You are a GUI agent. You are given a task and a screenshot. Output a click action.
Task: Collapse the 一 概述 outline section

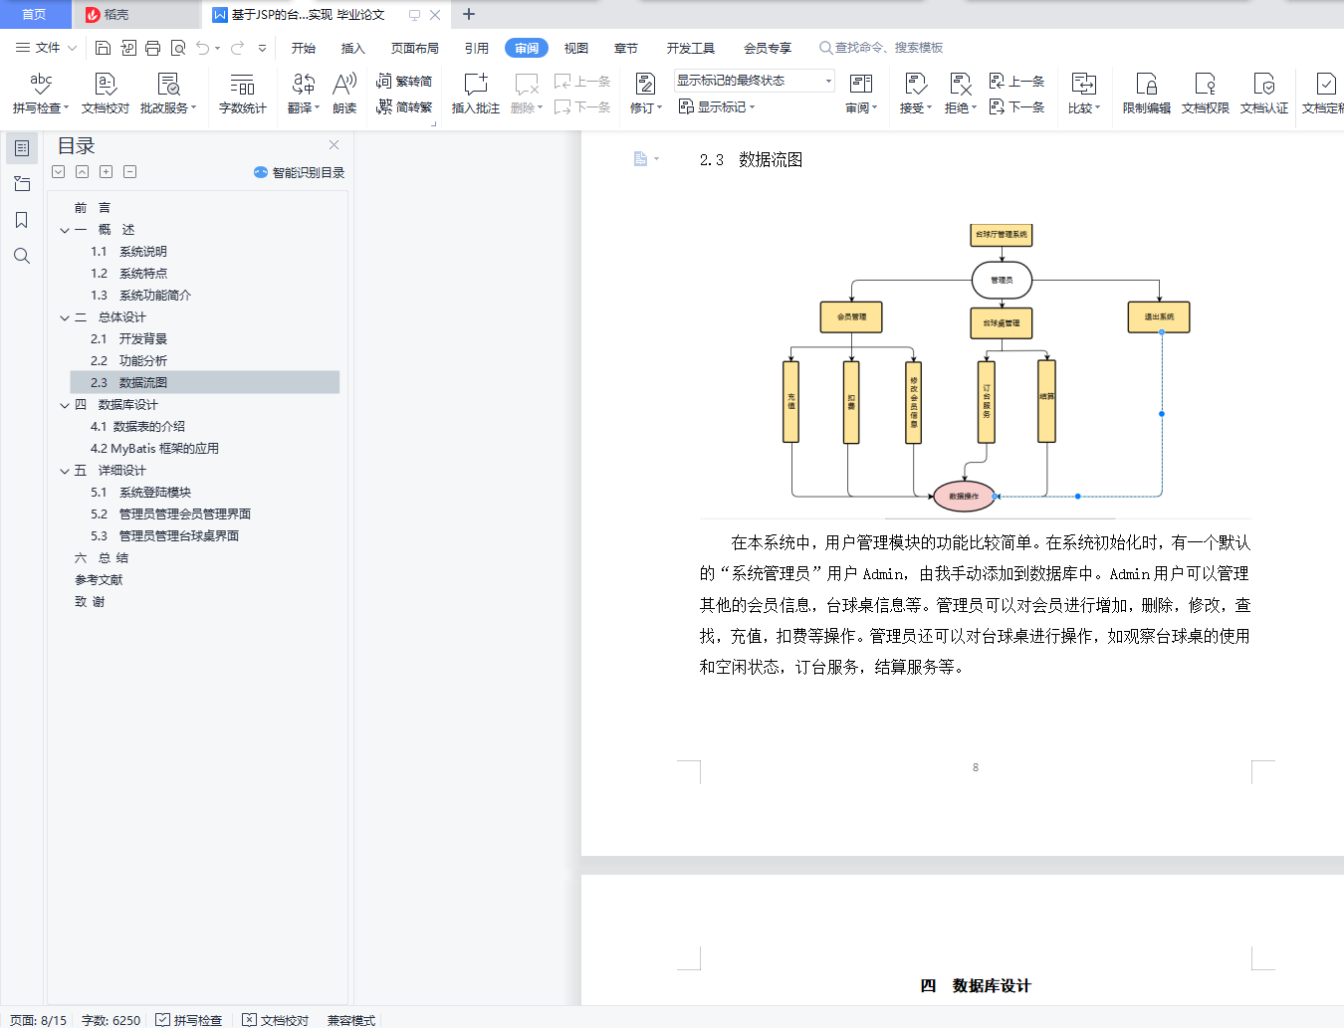pos(65,230)
